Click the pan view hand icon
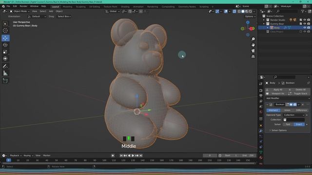Image resolution: width=312 pixels, height=175 pixels. pos(253,45)
